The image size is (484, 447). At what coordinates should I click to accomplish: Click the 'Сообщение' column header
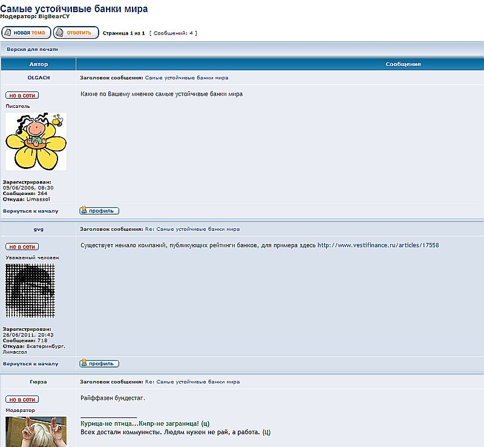403,64
